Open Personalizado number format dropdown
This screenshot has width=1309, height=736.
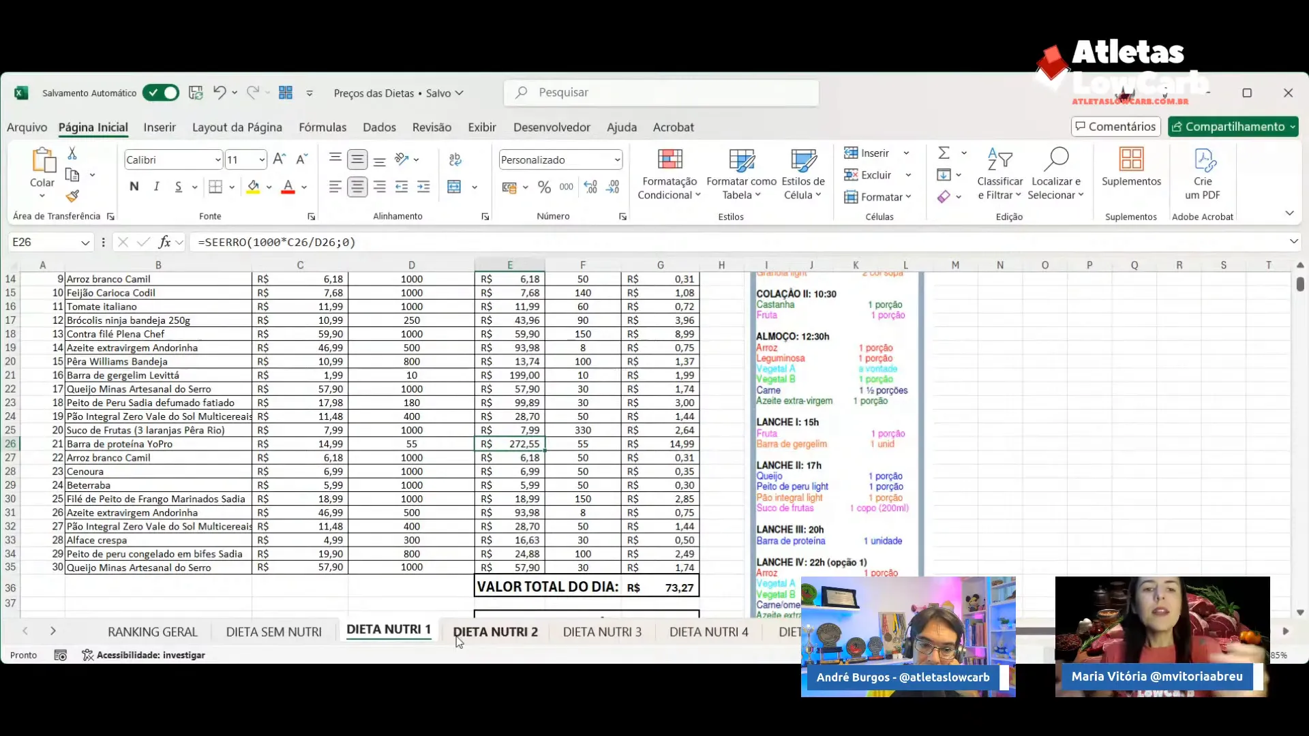point(617,160)
